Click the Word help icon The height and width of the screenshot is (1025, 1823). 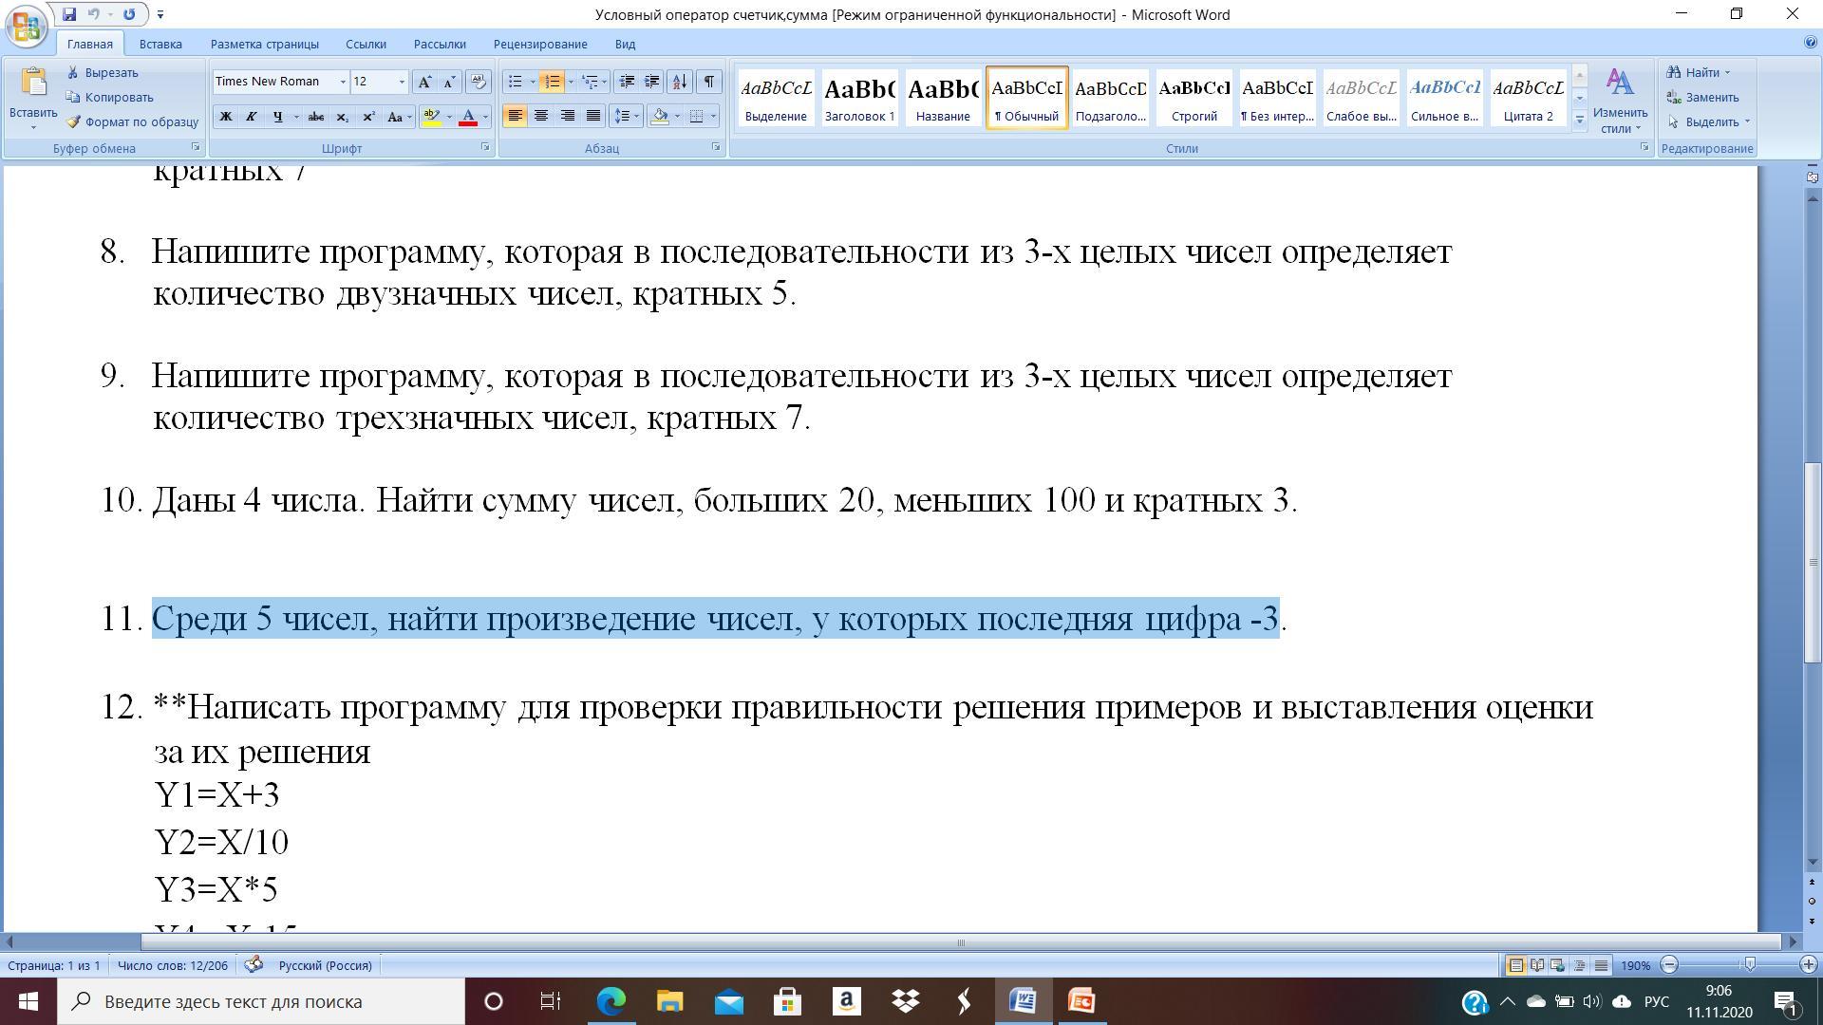tap(1810, 43)
